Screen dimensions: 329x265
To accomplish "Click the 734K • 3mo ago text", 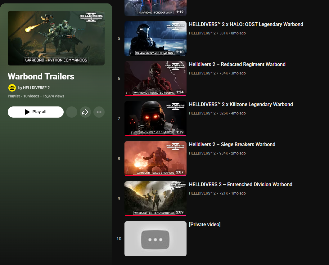I will point(232,73).
